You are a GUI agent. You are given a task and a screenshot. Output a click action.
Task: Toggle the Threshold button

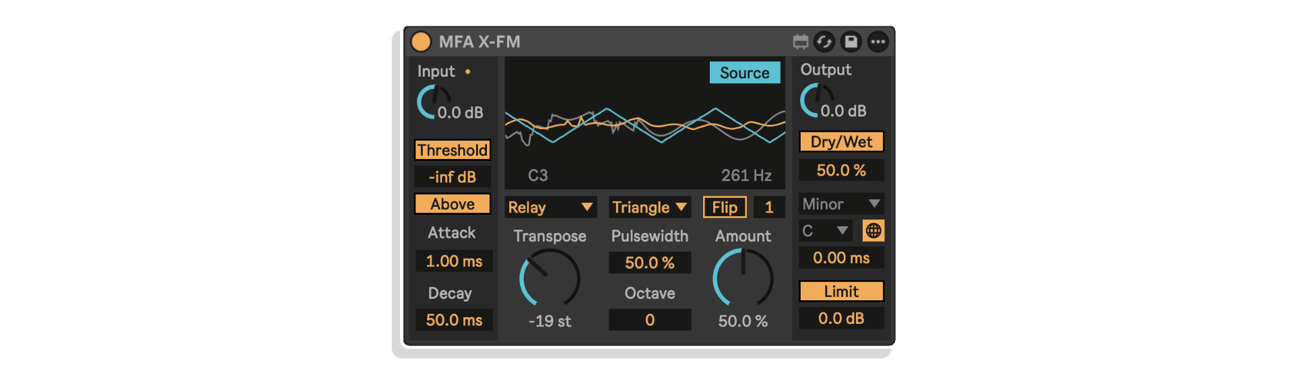(452, 150)
